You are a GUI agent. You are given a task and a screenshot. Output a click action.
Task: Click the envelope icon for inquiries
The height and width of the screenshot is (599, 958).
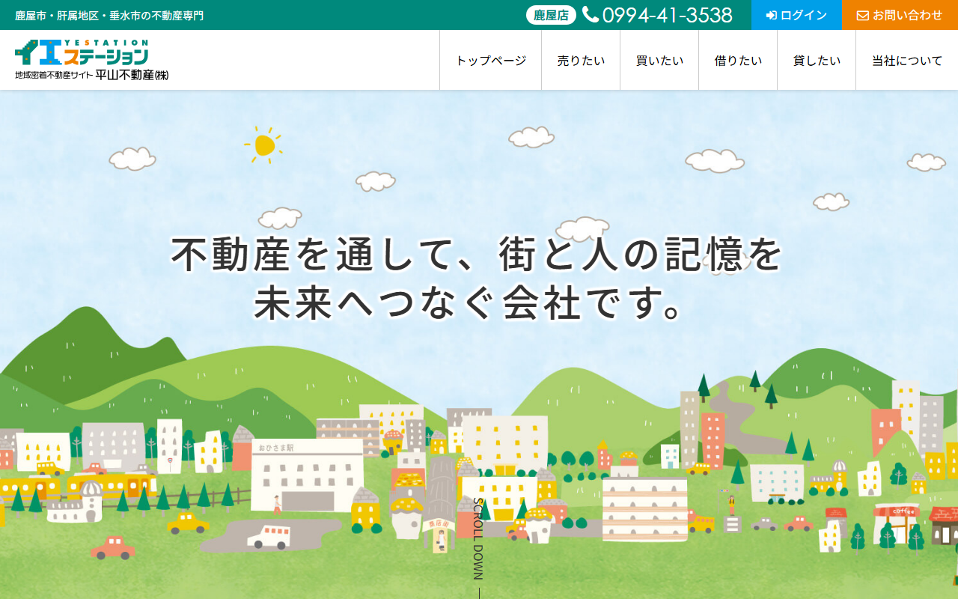pos(863,15)
